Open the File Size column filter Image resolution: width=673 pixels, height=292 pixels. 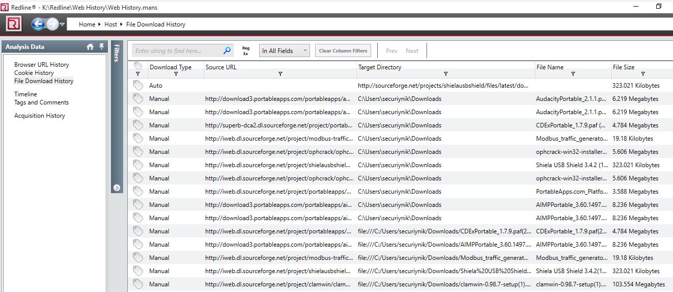pyautogui.click(x=643, y=74)
